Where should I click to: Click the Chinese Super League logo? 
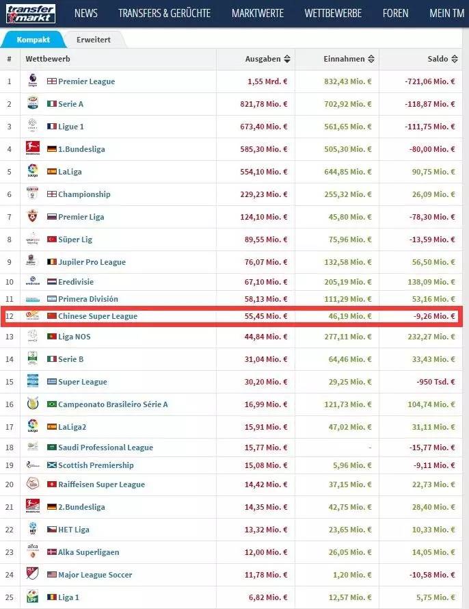[x=32, y=316]
